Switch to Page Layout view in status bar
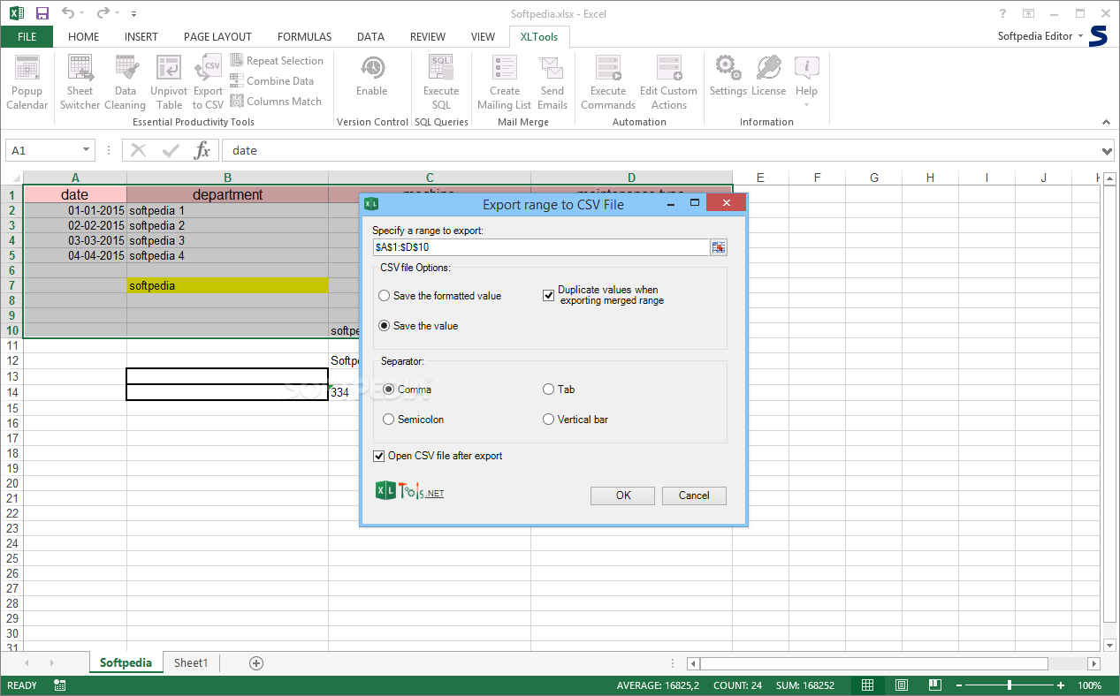Image resolution: width=1120 pixels, height=696 pixels. pyautogui.click(x=901, y=685)
